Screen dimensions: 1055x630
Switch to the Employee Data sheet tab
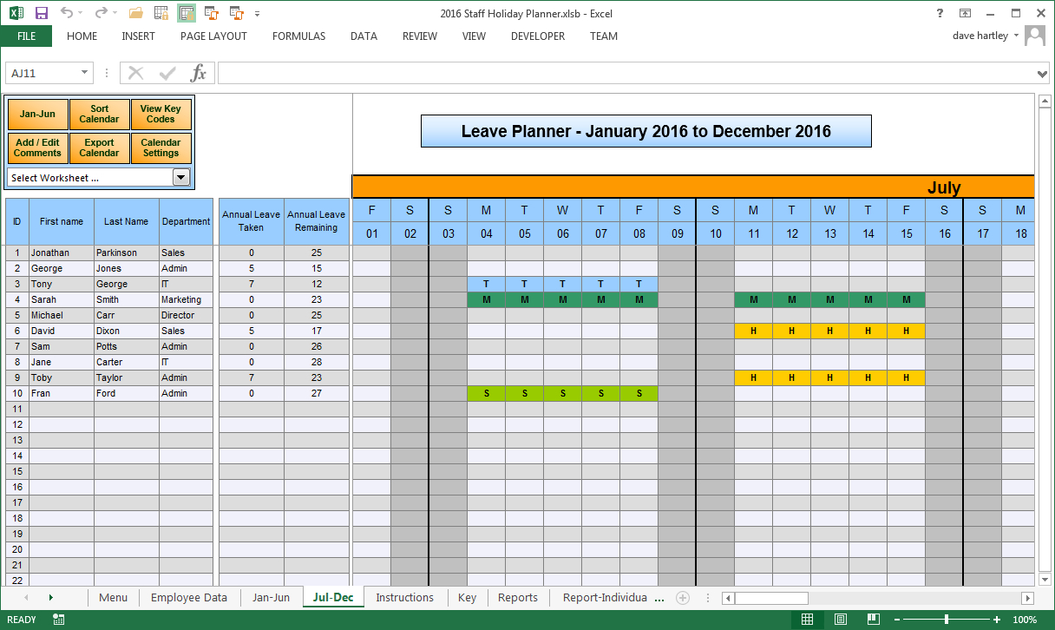click(188, 598)
